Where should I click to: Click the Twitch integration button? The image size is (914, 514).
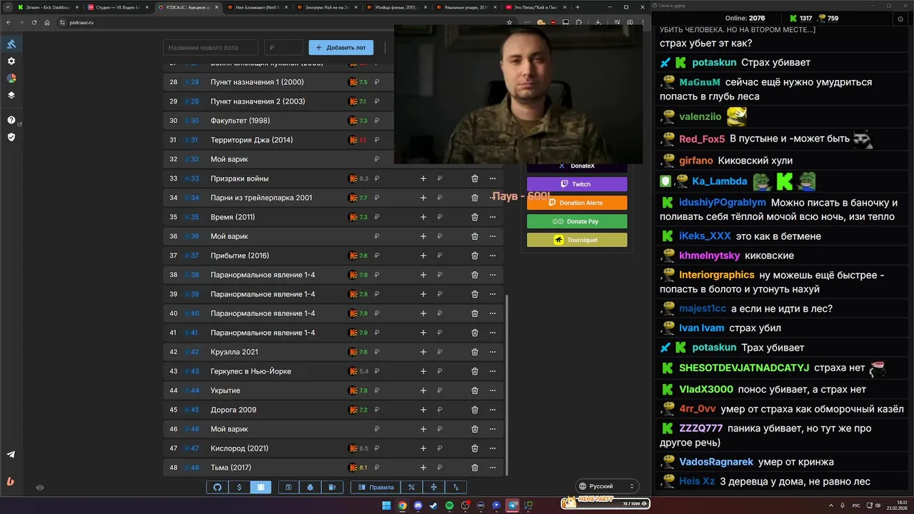577,184
